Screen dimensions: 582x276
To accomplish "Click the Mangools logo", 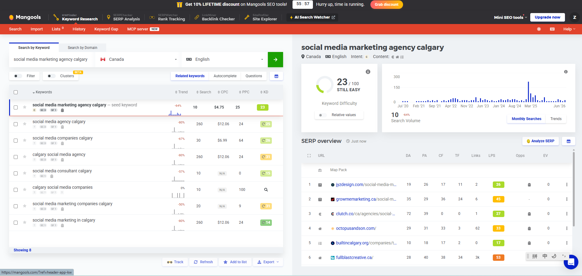I will (x=25, y=17).
